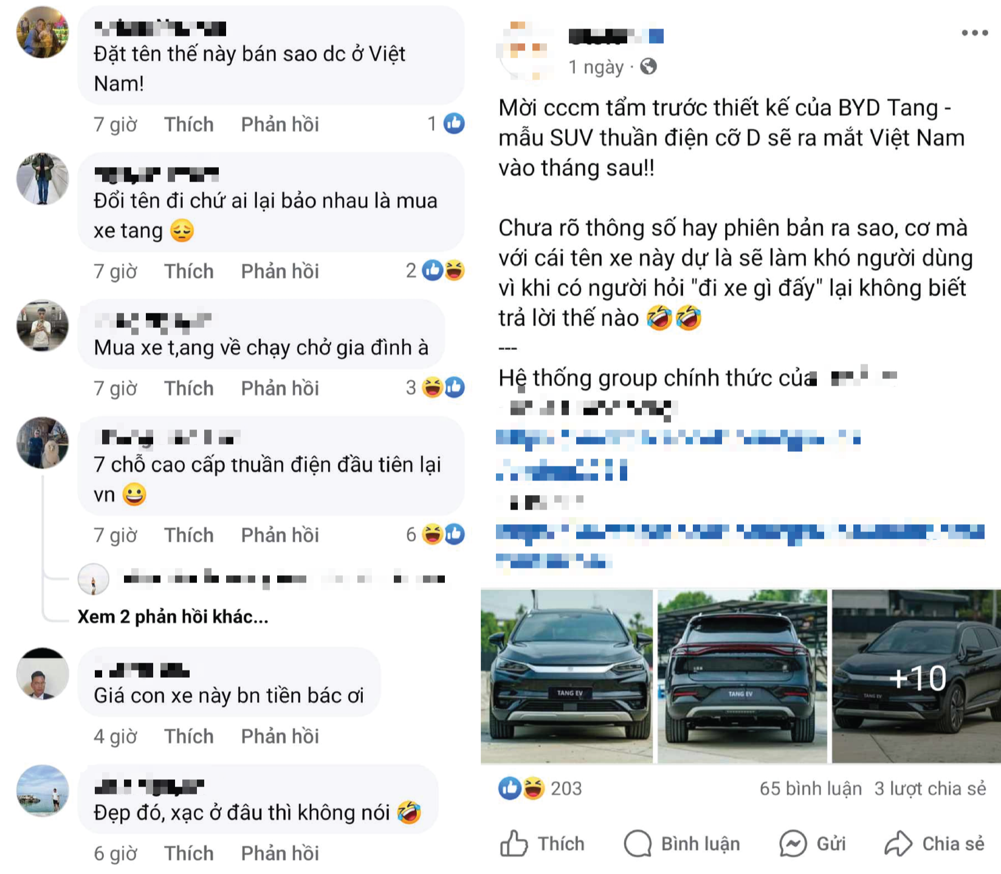Screen dimensions: 1001x874
Task: Click the Messenger Gửi icon
Action: (793, 843)
